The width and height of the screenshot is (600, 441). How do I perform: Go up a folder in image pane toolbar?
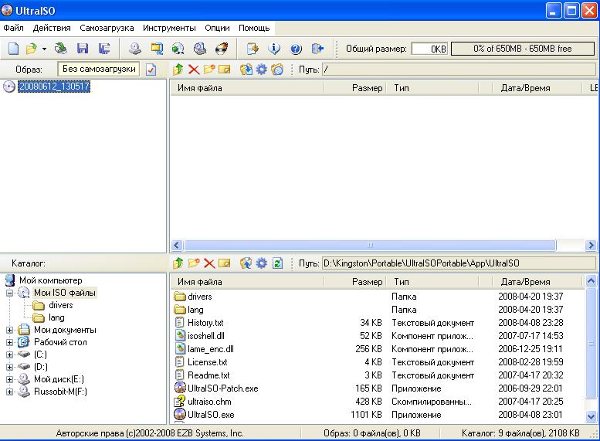click(178, 70)
